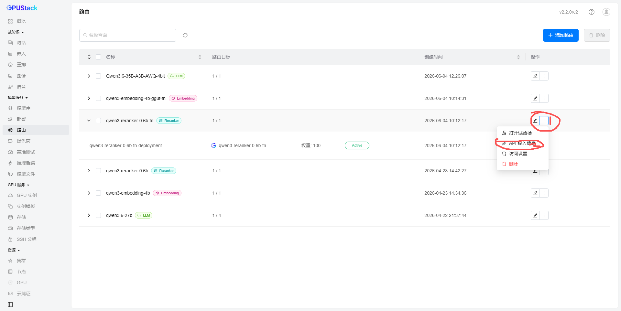621x311 pixels.
Task: Open 模型库 in the sidebar
Action: click(36, 108)
